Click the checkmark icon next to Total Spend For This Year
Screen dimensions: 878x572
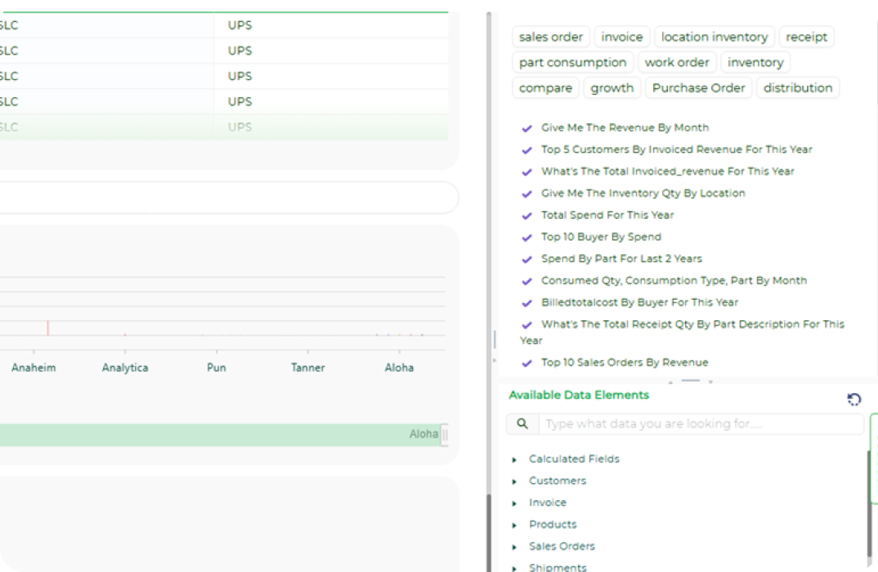[526, 216]
